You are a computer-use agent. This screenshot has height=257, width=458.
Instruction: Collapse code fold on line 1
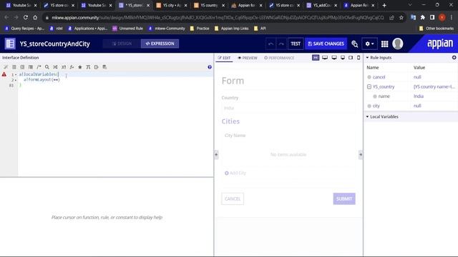tap(16, 75)
